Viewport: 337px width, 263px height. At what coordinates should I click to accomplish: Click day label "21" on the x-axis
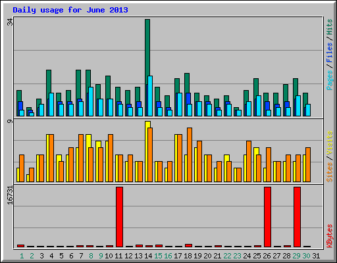point(217,256)
